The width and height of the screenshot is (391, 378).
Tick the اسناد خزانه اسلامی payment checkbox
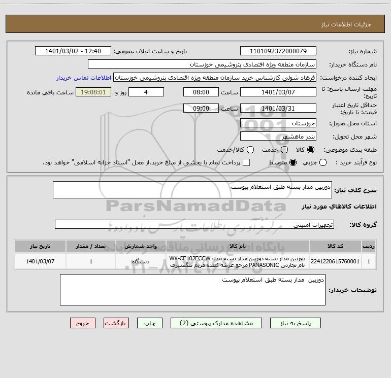click(246, 162)
